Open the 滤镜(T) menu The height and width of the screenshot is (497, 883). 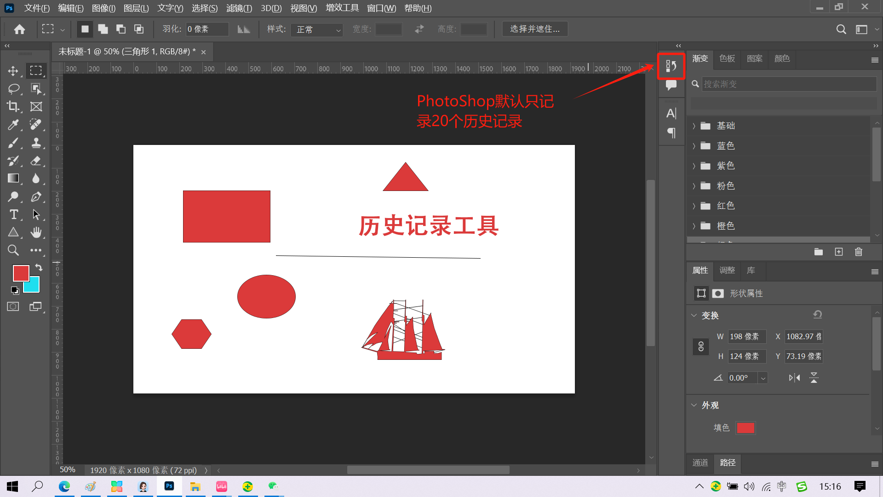(239, 8)
